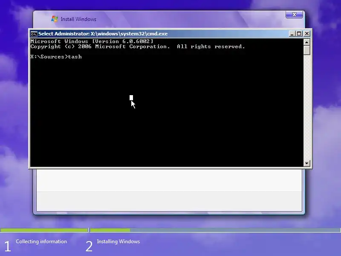This screenshot has height=256, width=341.
Task: Click the 'Collecting information' step label
Action: (x=41, y=241)
